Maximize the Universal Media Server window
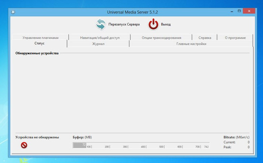Screen dimensions: 263x163 [x=239, y=11]
